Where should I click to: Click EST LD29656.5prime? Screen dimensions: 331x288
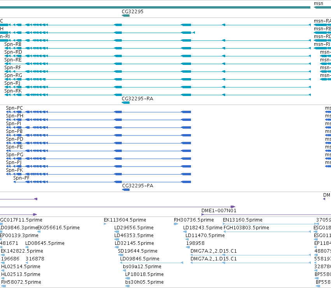click(134, 228)
